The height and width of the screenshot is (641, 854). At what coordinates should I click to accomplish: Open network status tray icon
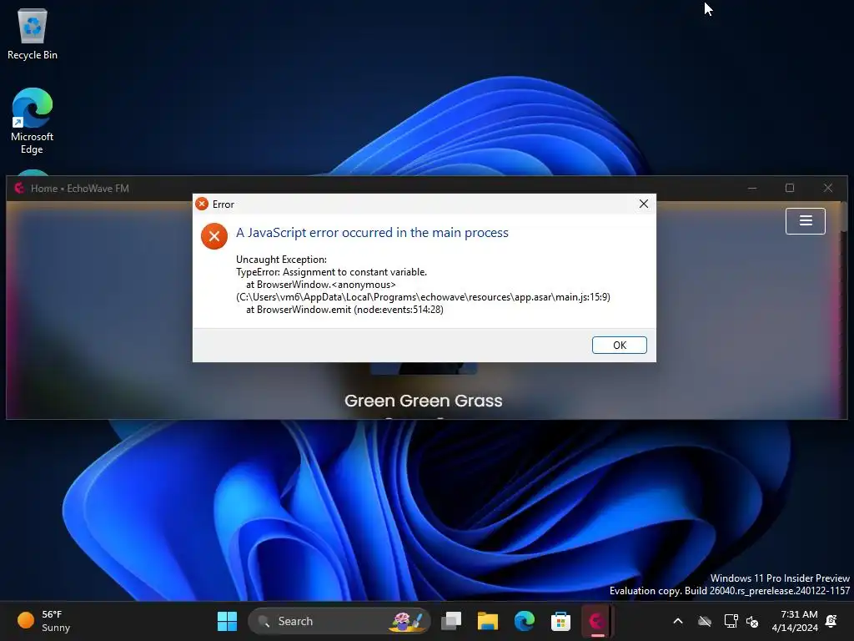coord(731,621)
